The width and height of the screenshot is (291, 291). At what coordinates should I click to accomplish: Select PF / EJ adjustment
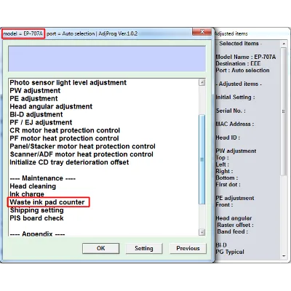41,122
